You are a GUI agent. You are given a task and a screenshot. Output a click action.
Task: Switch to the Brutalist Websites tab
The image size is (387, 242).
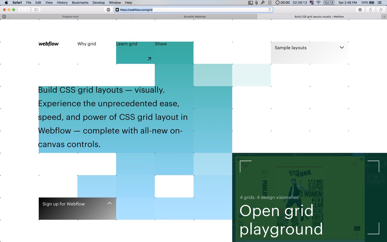pos(195,17)
